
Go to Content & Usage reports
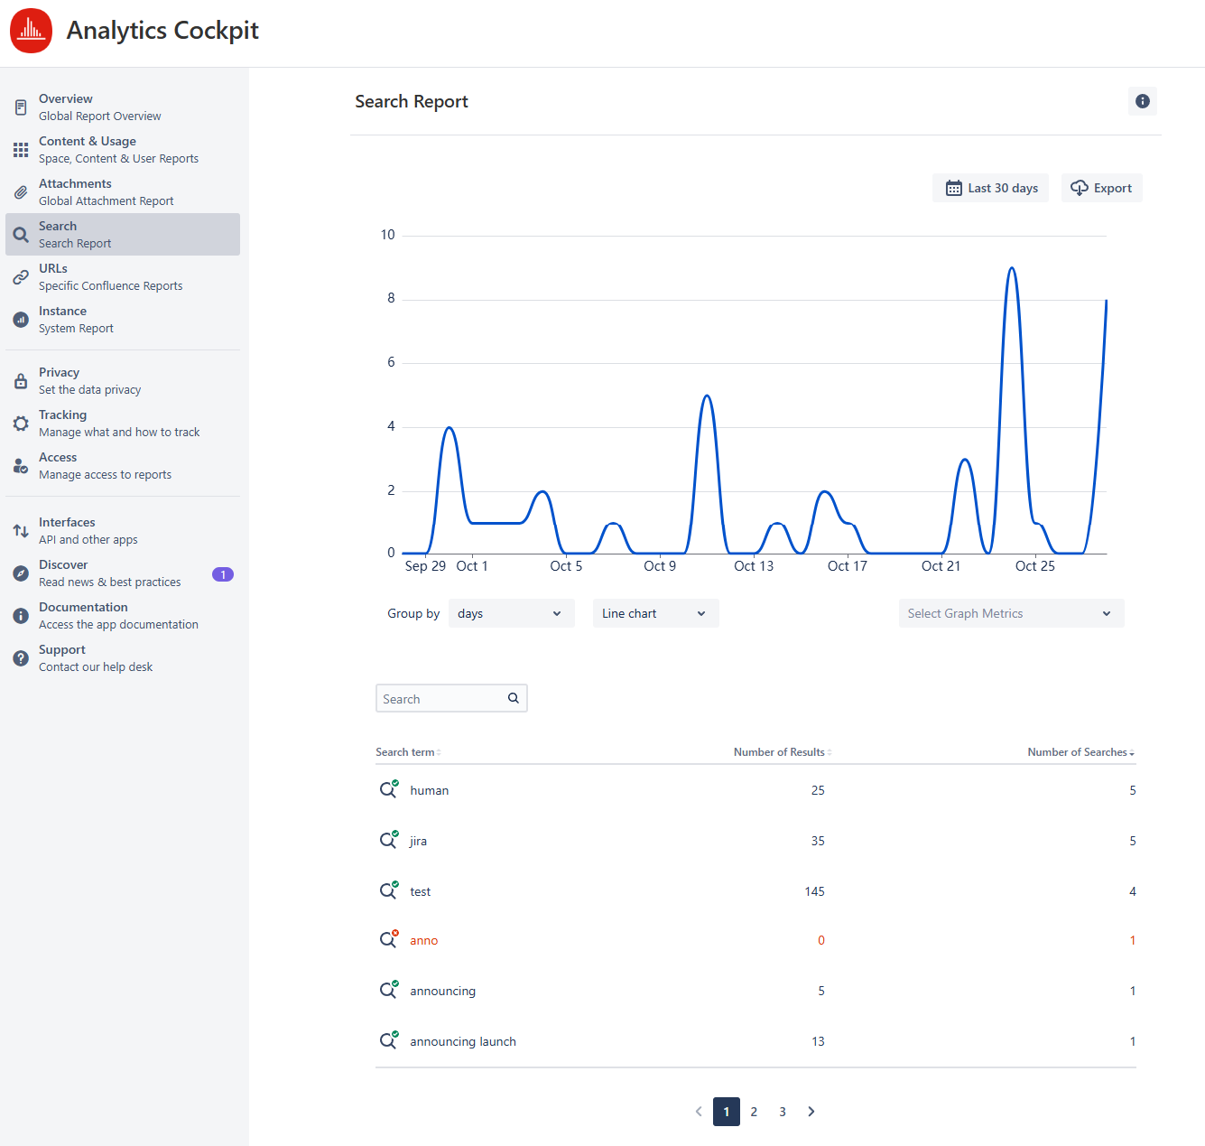(x=117, y=150)
